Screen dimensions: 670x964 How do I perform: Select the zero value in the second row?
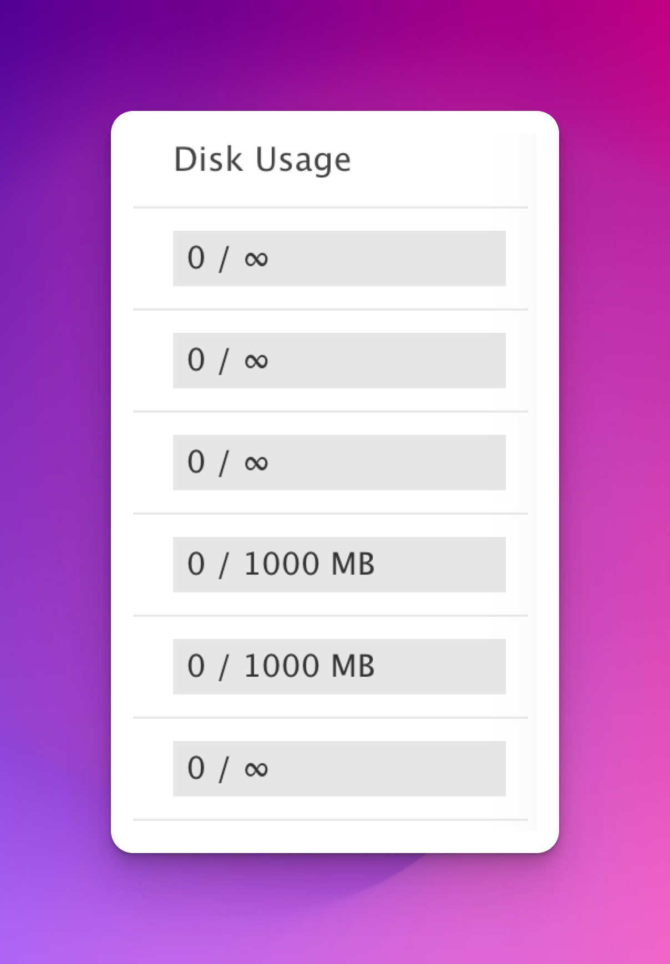(x=196, y=360)
